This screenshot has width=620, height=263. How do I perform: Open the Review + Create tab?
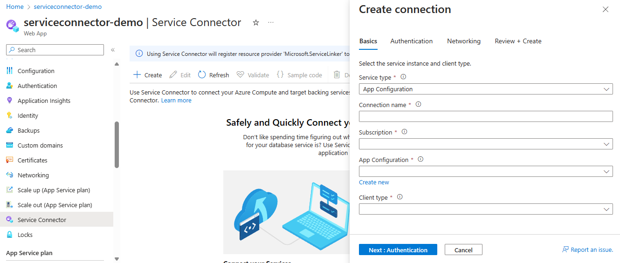point(518,41)
